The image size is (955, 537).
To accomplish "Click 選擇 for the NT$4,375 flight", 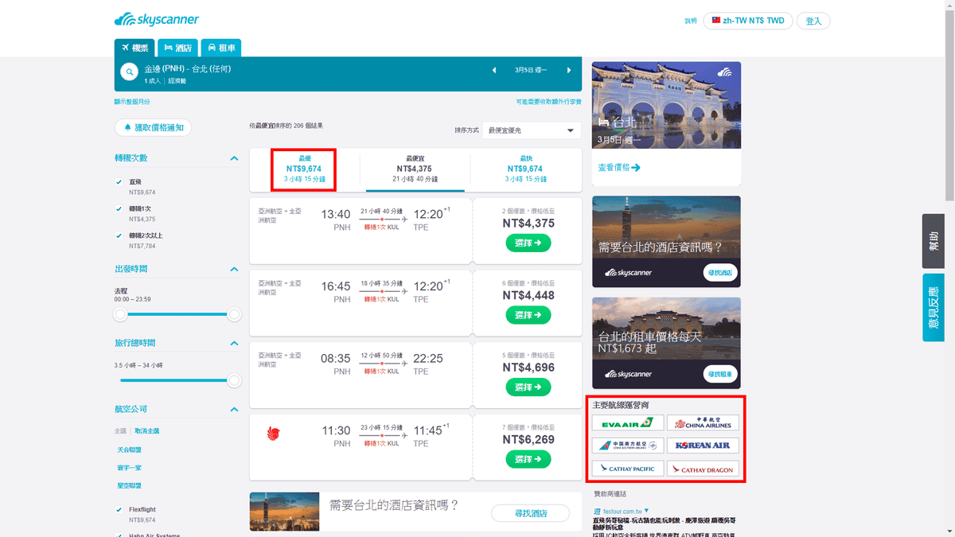I will tap(528, 243).
